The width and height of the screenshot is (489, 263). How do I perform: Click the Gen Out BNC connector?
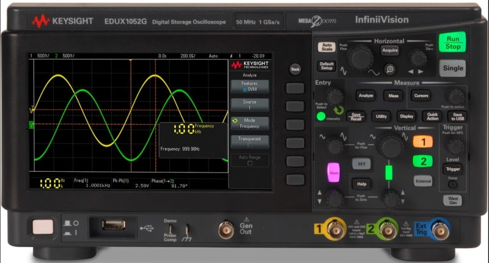coord(226,230)
